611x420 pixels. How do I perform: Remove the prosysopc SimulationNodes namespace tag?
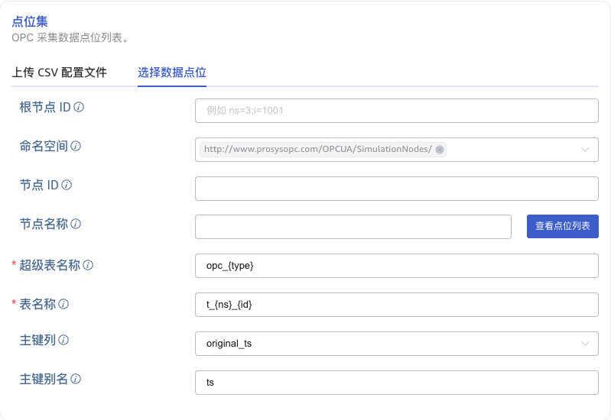pyautogui.click(x=440, y=150)
